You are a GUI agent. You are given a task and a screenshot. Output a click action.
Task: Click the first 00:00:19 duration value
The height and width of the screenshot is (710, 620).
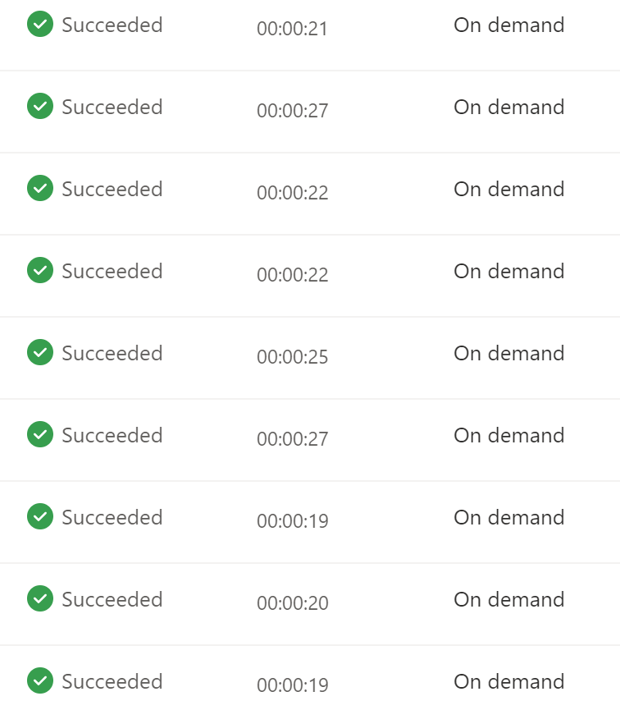point(293,522)
